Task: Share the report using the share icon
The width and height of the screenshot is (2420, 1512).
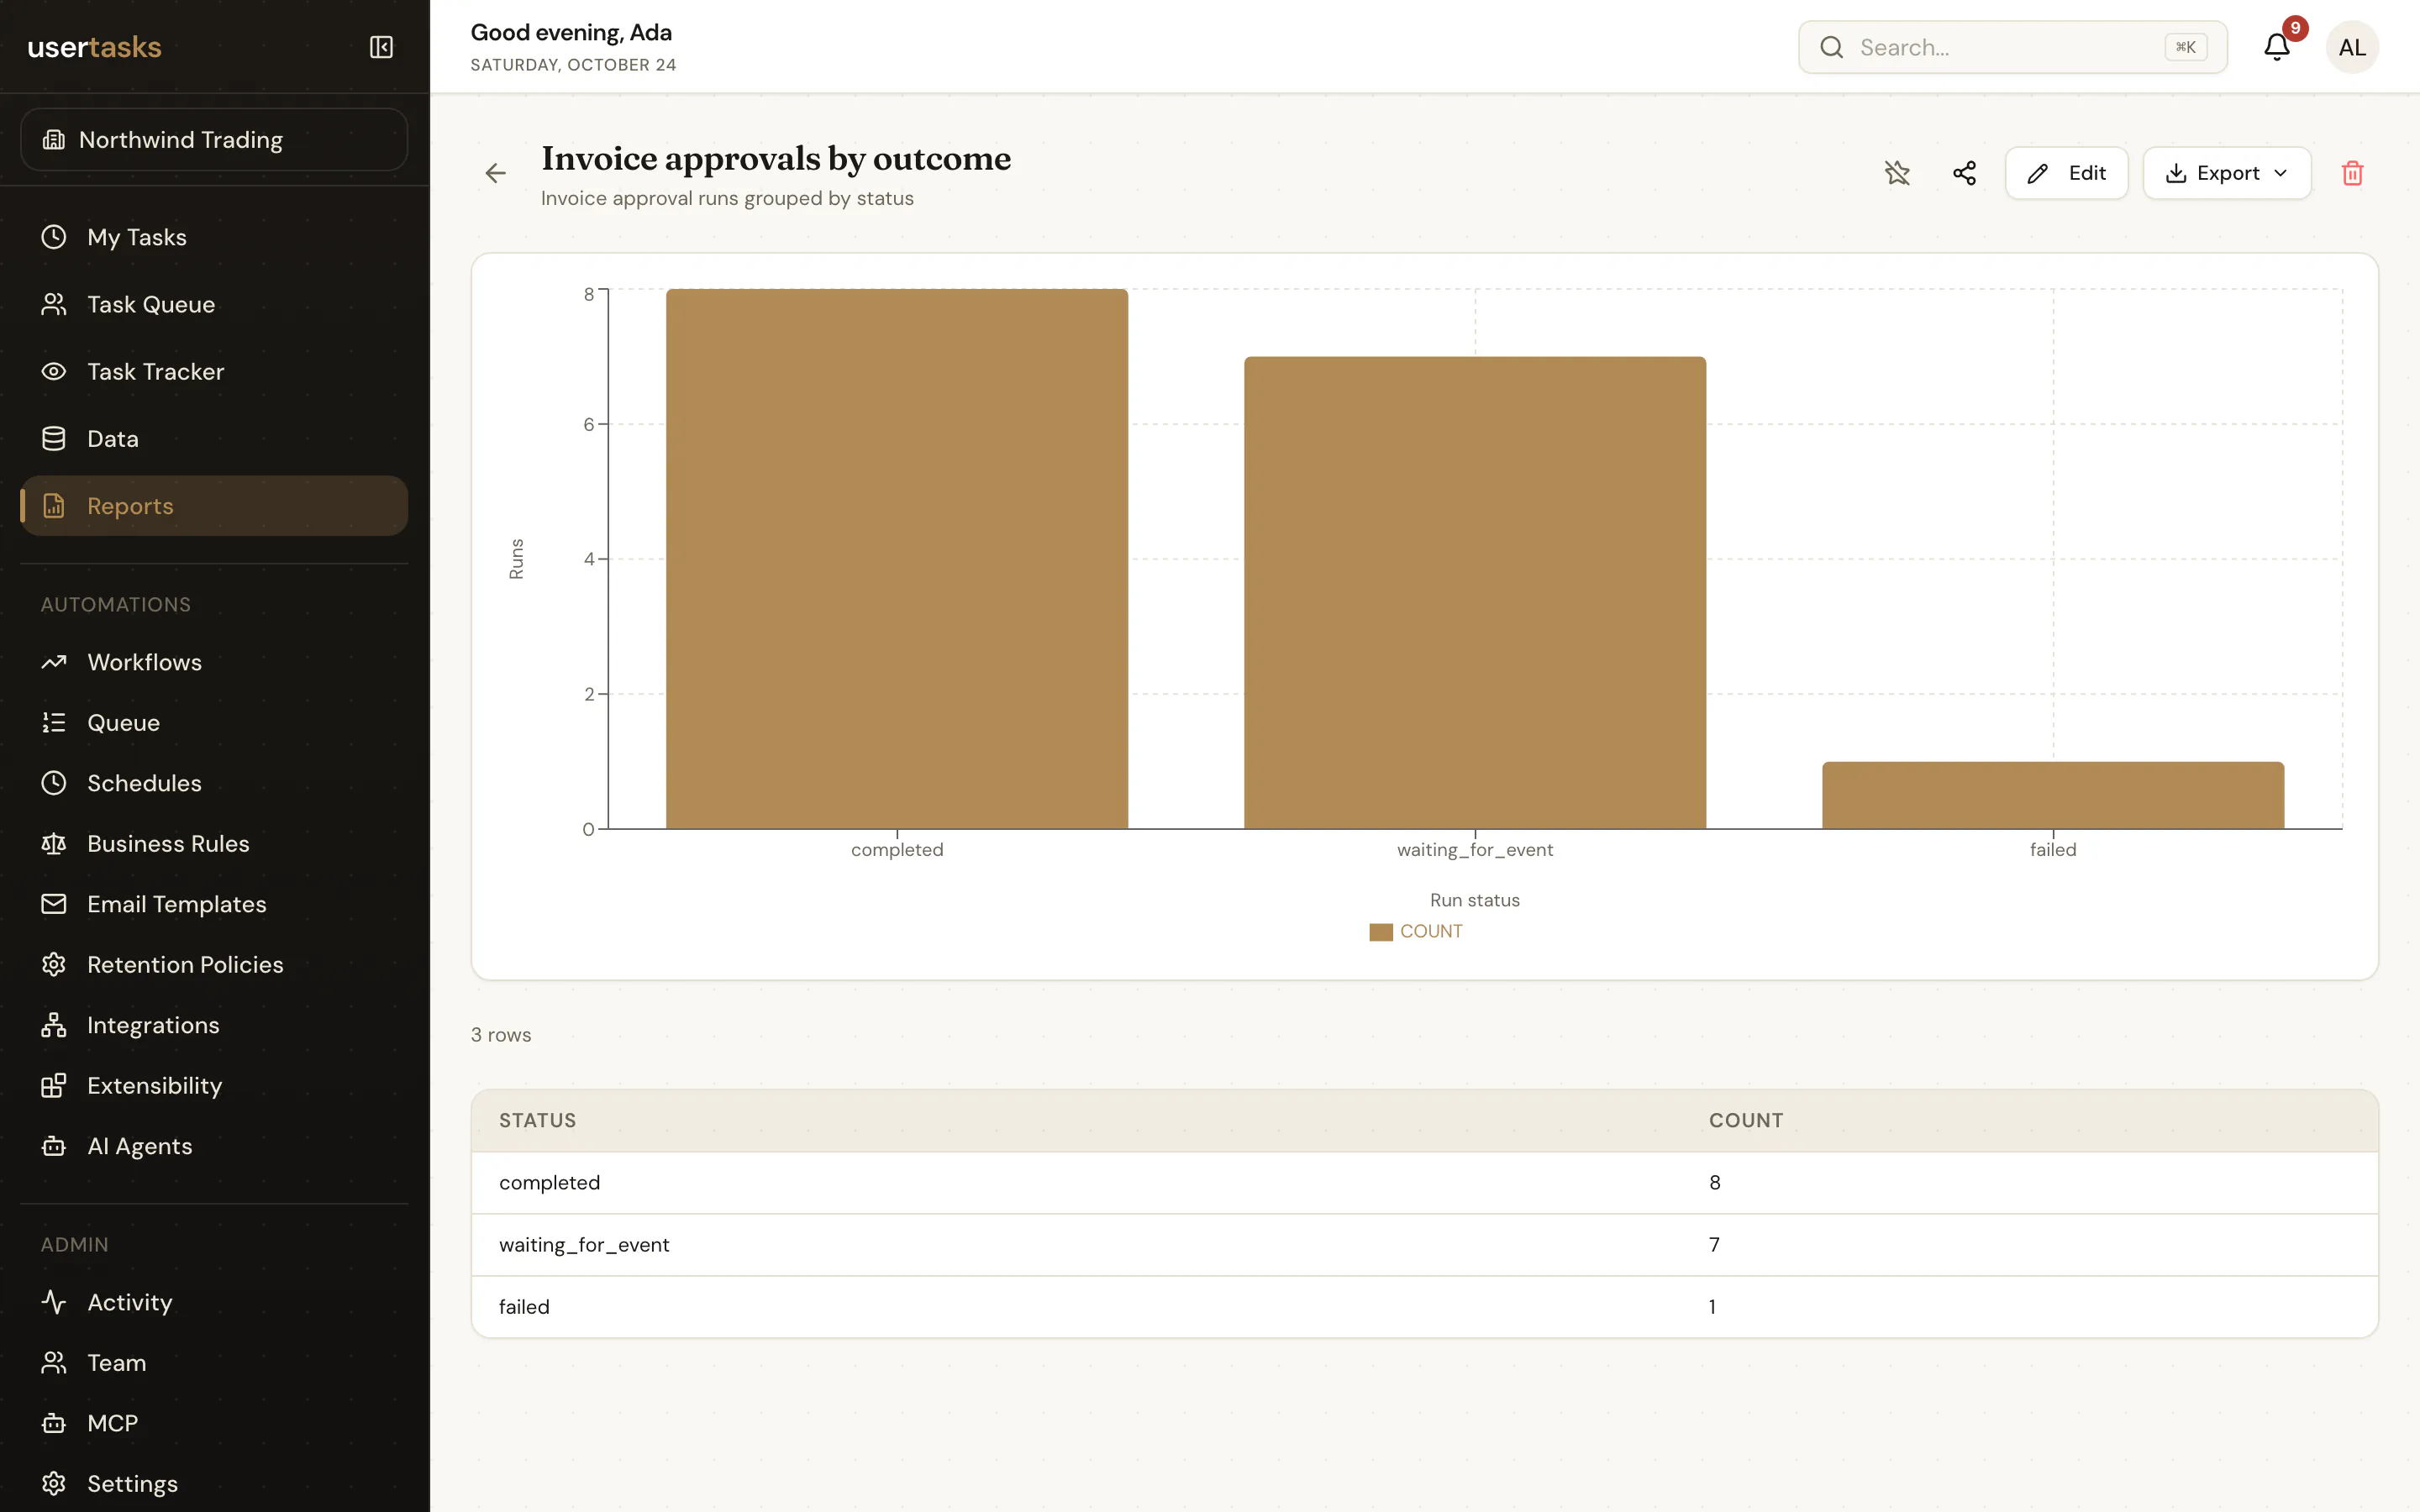Action: [1964, 173]
